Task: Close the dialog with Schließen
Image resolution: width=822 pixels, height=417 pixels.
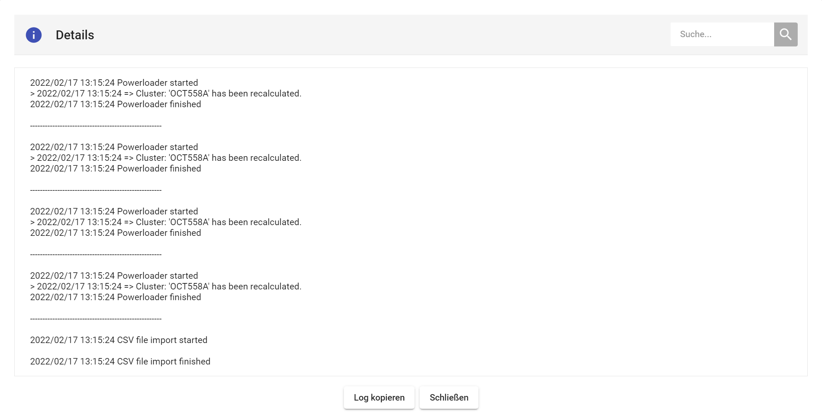Action: point(449,397)
